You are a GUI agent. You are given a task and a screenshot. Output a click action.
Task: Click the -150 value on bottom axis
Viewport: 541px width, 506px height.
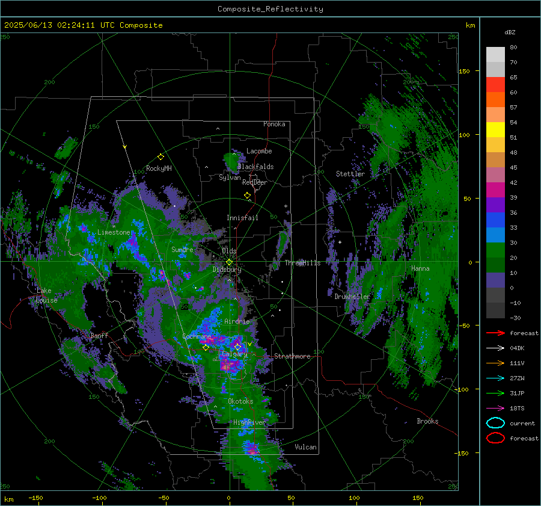(35, 498)
